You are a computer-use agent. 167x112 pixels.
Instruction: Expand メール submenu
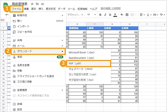pyautogui.click(x=38, y=46)
